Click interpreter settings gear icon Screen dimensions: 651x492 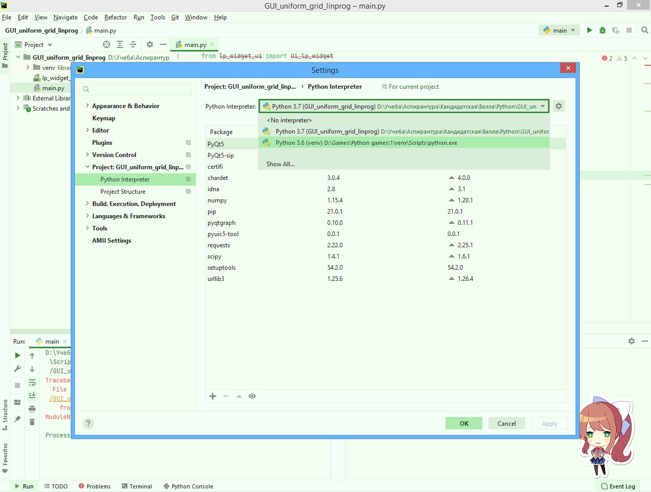pos(559,106)
